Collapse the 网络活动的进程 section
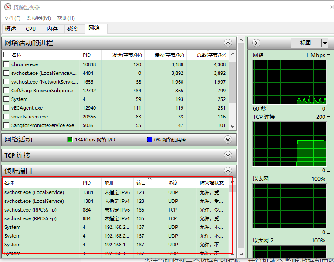 [228, 43]
